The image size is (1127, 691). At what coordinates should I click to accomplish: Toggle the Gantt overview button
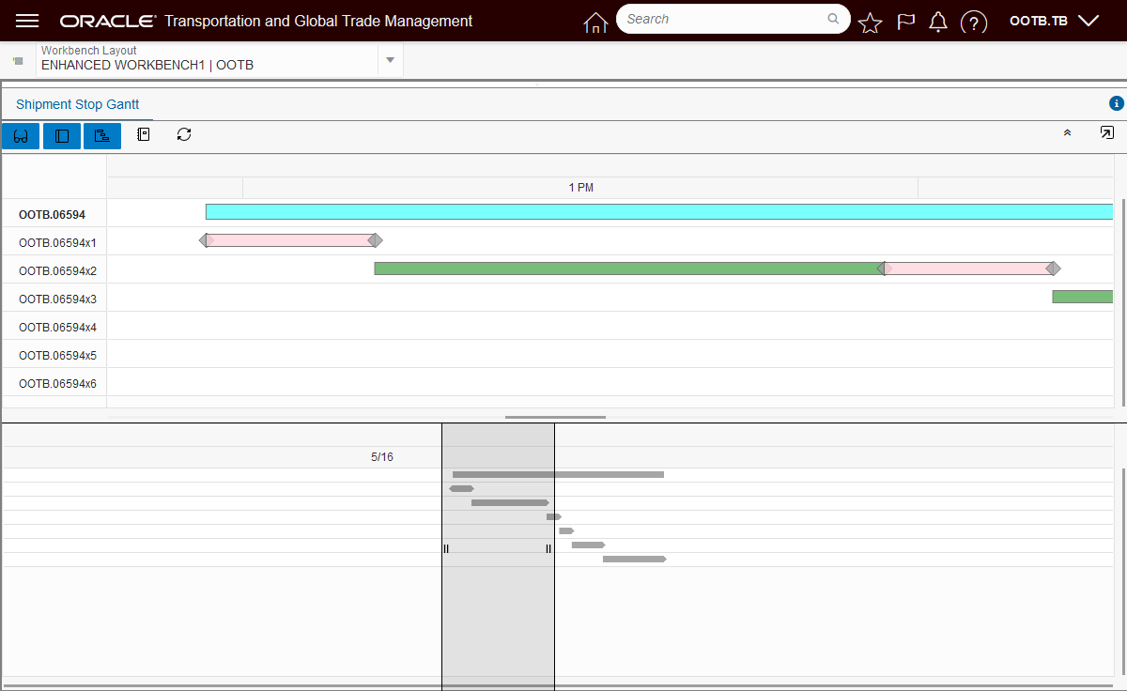[x=102, y=136]
